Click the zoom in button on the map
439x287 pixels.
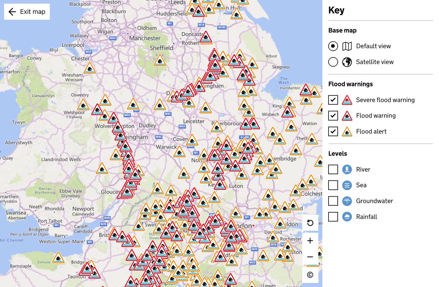pos(310,241)
